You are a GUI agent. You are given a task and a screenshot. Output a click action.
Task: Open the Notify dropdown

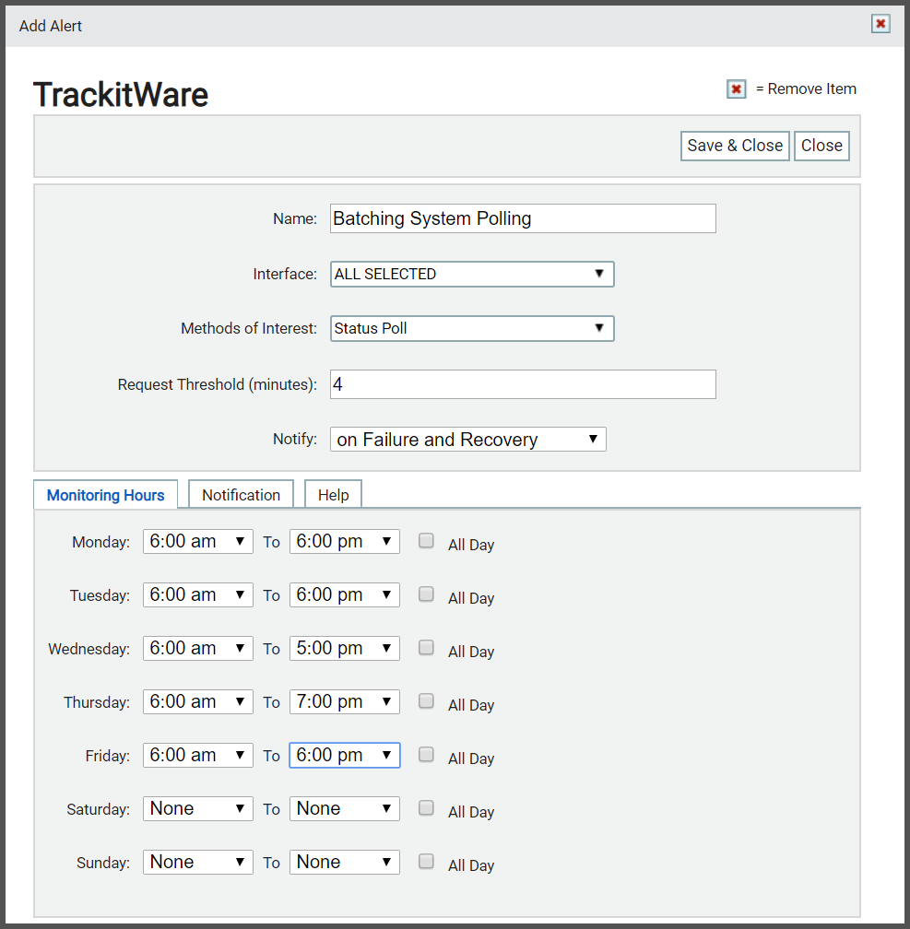pos(467,439)
